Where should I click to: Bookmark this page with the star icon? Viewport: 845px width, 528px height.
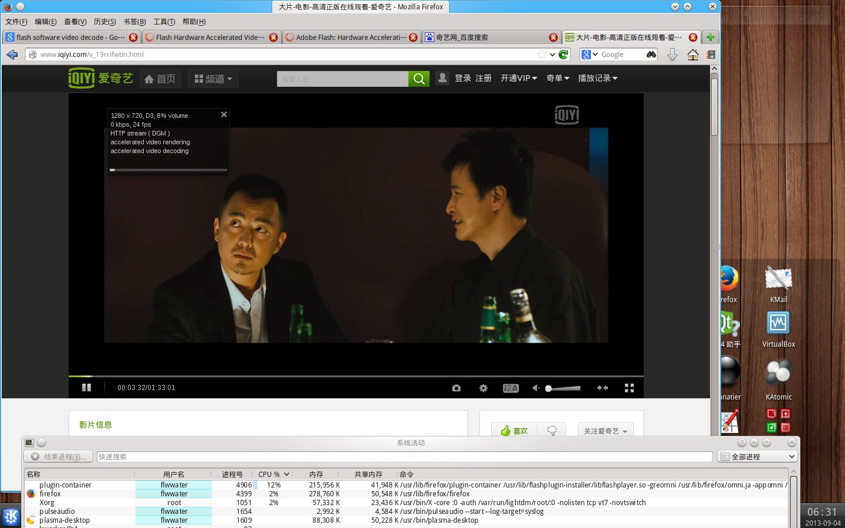pos(541,55)
